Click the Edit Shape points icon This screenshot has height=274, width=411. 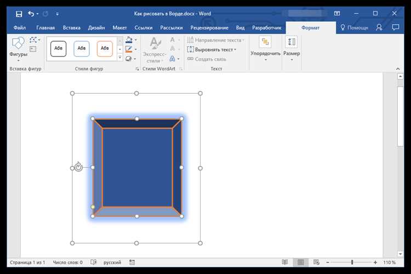35,40
